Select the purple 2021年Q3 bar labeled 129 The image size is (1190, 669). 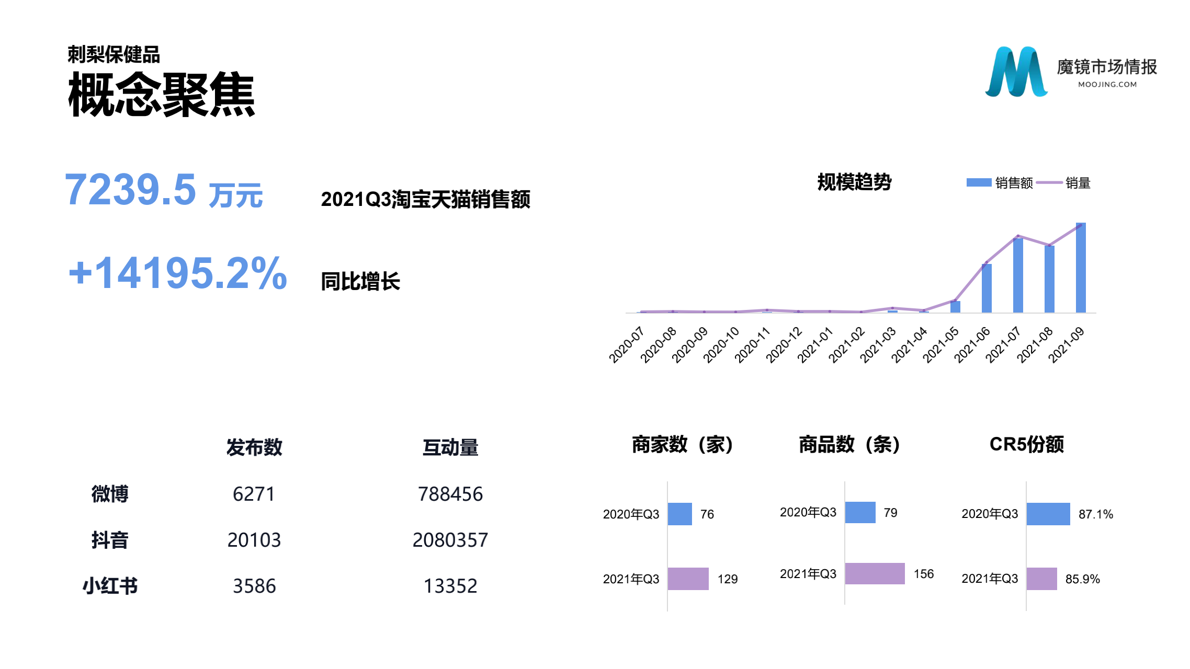coord(688,579)
